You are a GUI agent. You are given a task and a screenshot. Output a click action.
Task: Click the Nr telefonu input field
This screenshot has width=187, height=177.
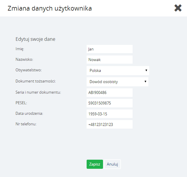coord(109,124)
